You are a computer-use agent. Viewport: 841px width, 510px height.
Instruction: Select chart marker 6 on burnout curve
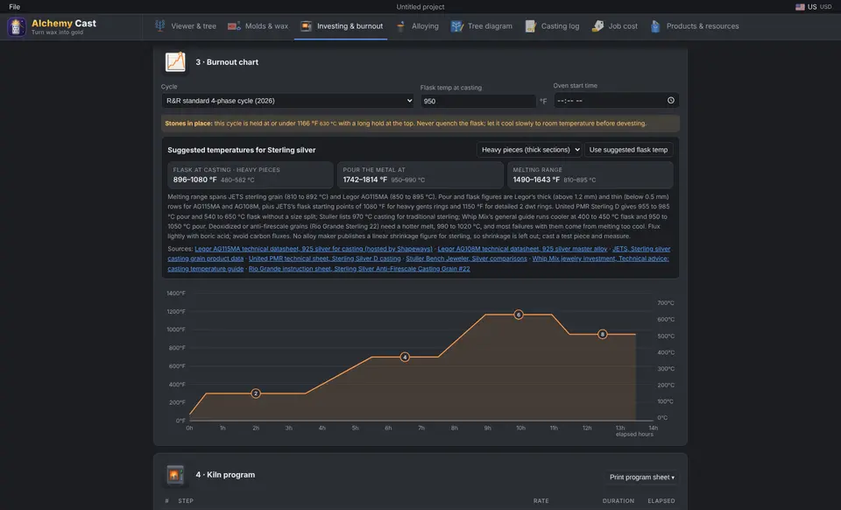[x=518, y=315]
